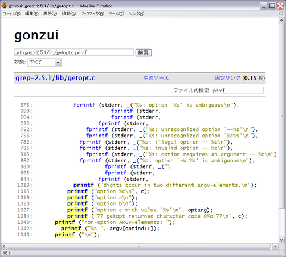Open the ファイル file menu
Image resolution: width=286 pixels, height=257 pixels.
11,14
